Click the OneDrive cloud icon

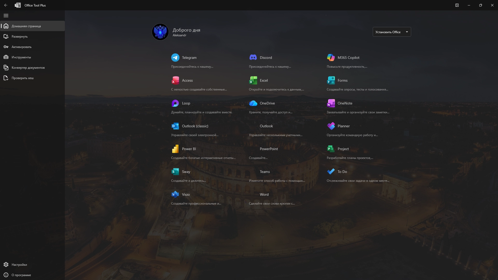253,103
